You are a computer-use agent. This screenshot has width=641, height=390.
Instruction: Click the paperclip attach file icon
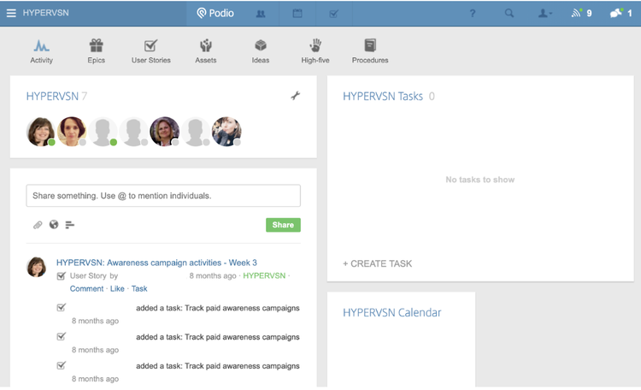pyautogui.click(x=38, y=225)
